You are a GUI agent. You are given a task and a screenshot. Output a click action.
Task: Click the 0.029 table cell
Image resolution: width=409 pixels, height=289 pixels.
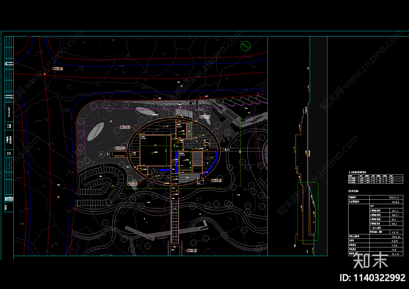tap(395, 241)
